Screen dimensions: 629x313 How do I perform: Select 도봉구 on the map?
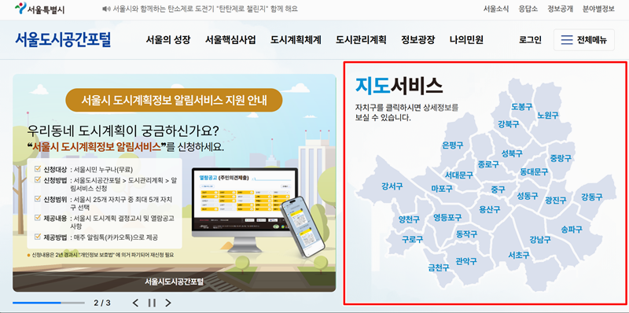(521, 107)
